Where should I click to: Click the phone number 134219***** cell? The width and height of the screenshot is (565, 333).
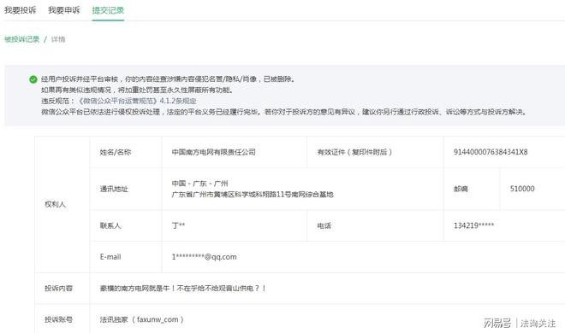click(504, 225)
